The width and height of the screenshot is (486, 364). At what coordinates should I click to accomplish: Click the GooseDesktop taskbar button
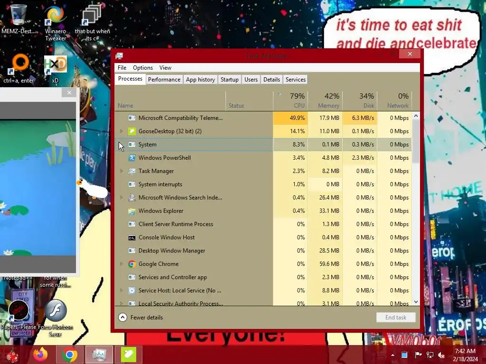128,355
